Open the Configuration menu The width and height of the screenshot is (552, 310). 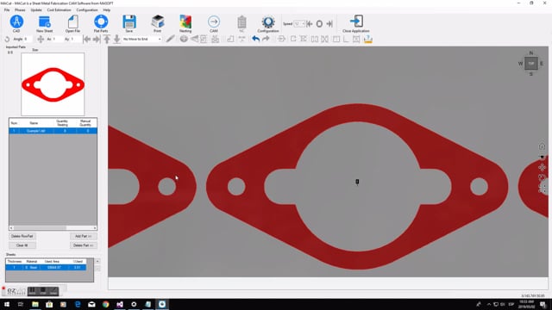pos(87,9)
